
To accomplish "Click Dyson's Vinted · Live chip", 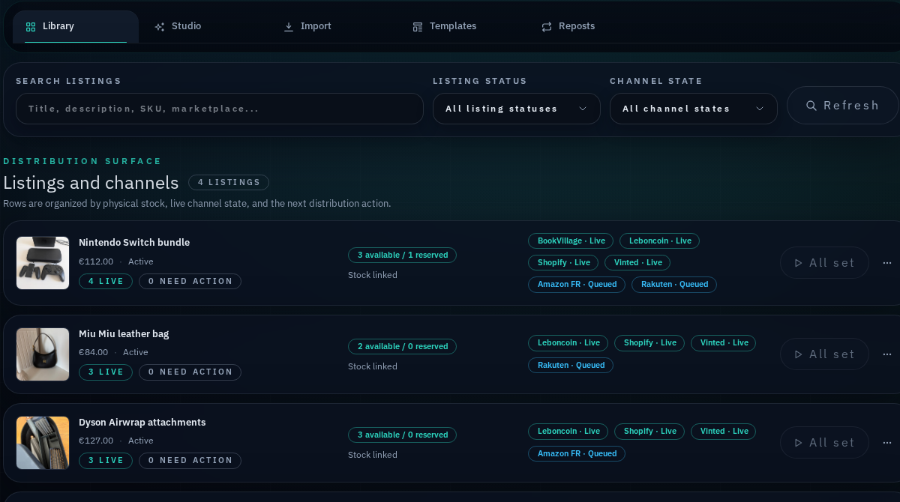I will click(724, 432).
